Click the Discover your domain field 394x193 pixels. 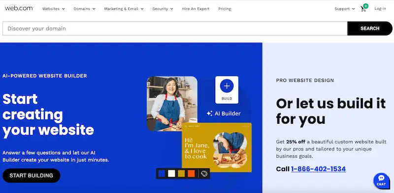pyautogui.click(x=175, y=28)
